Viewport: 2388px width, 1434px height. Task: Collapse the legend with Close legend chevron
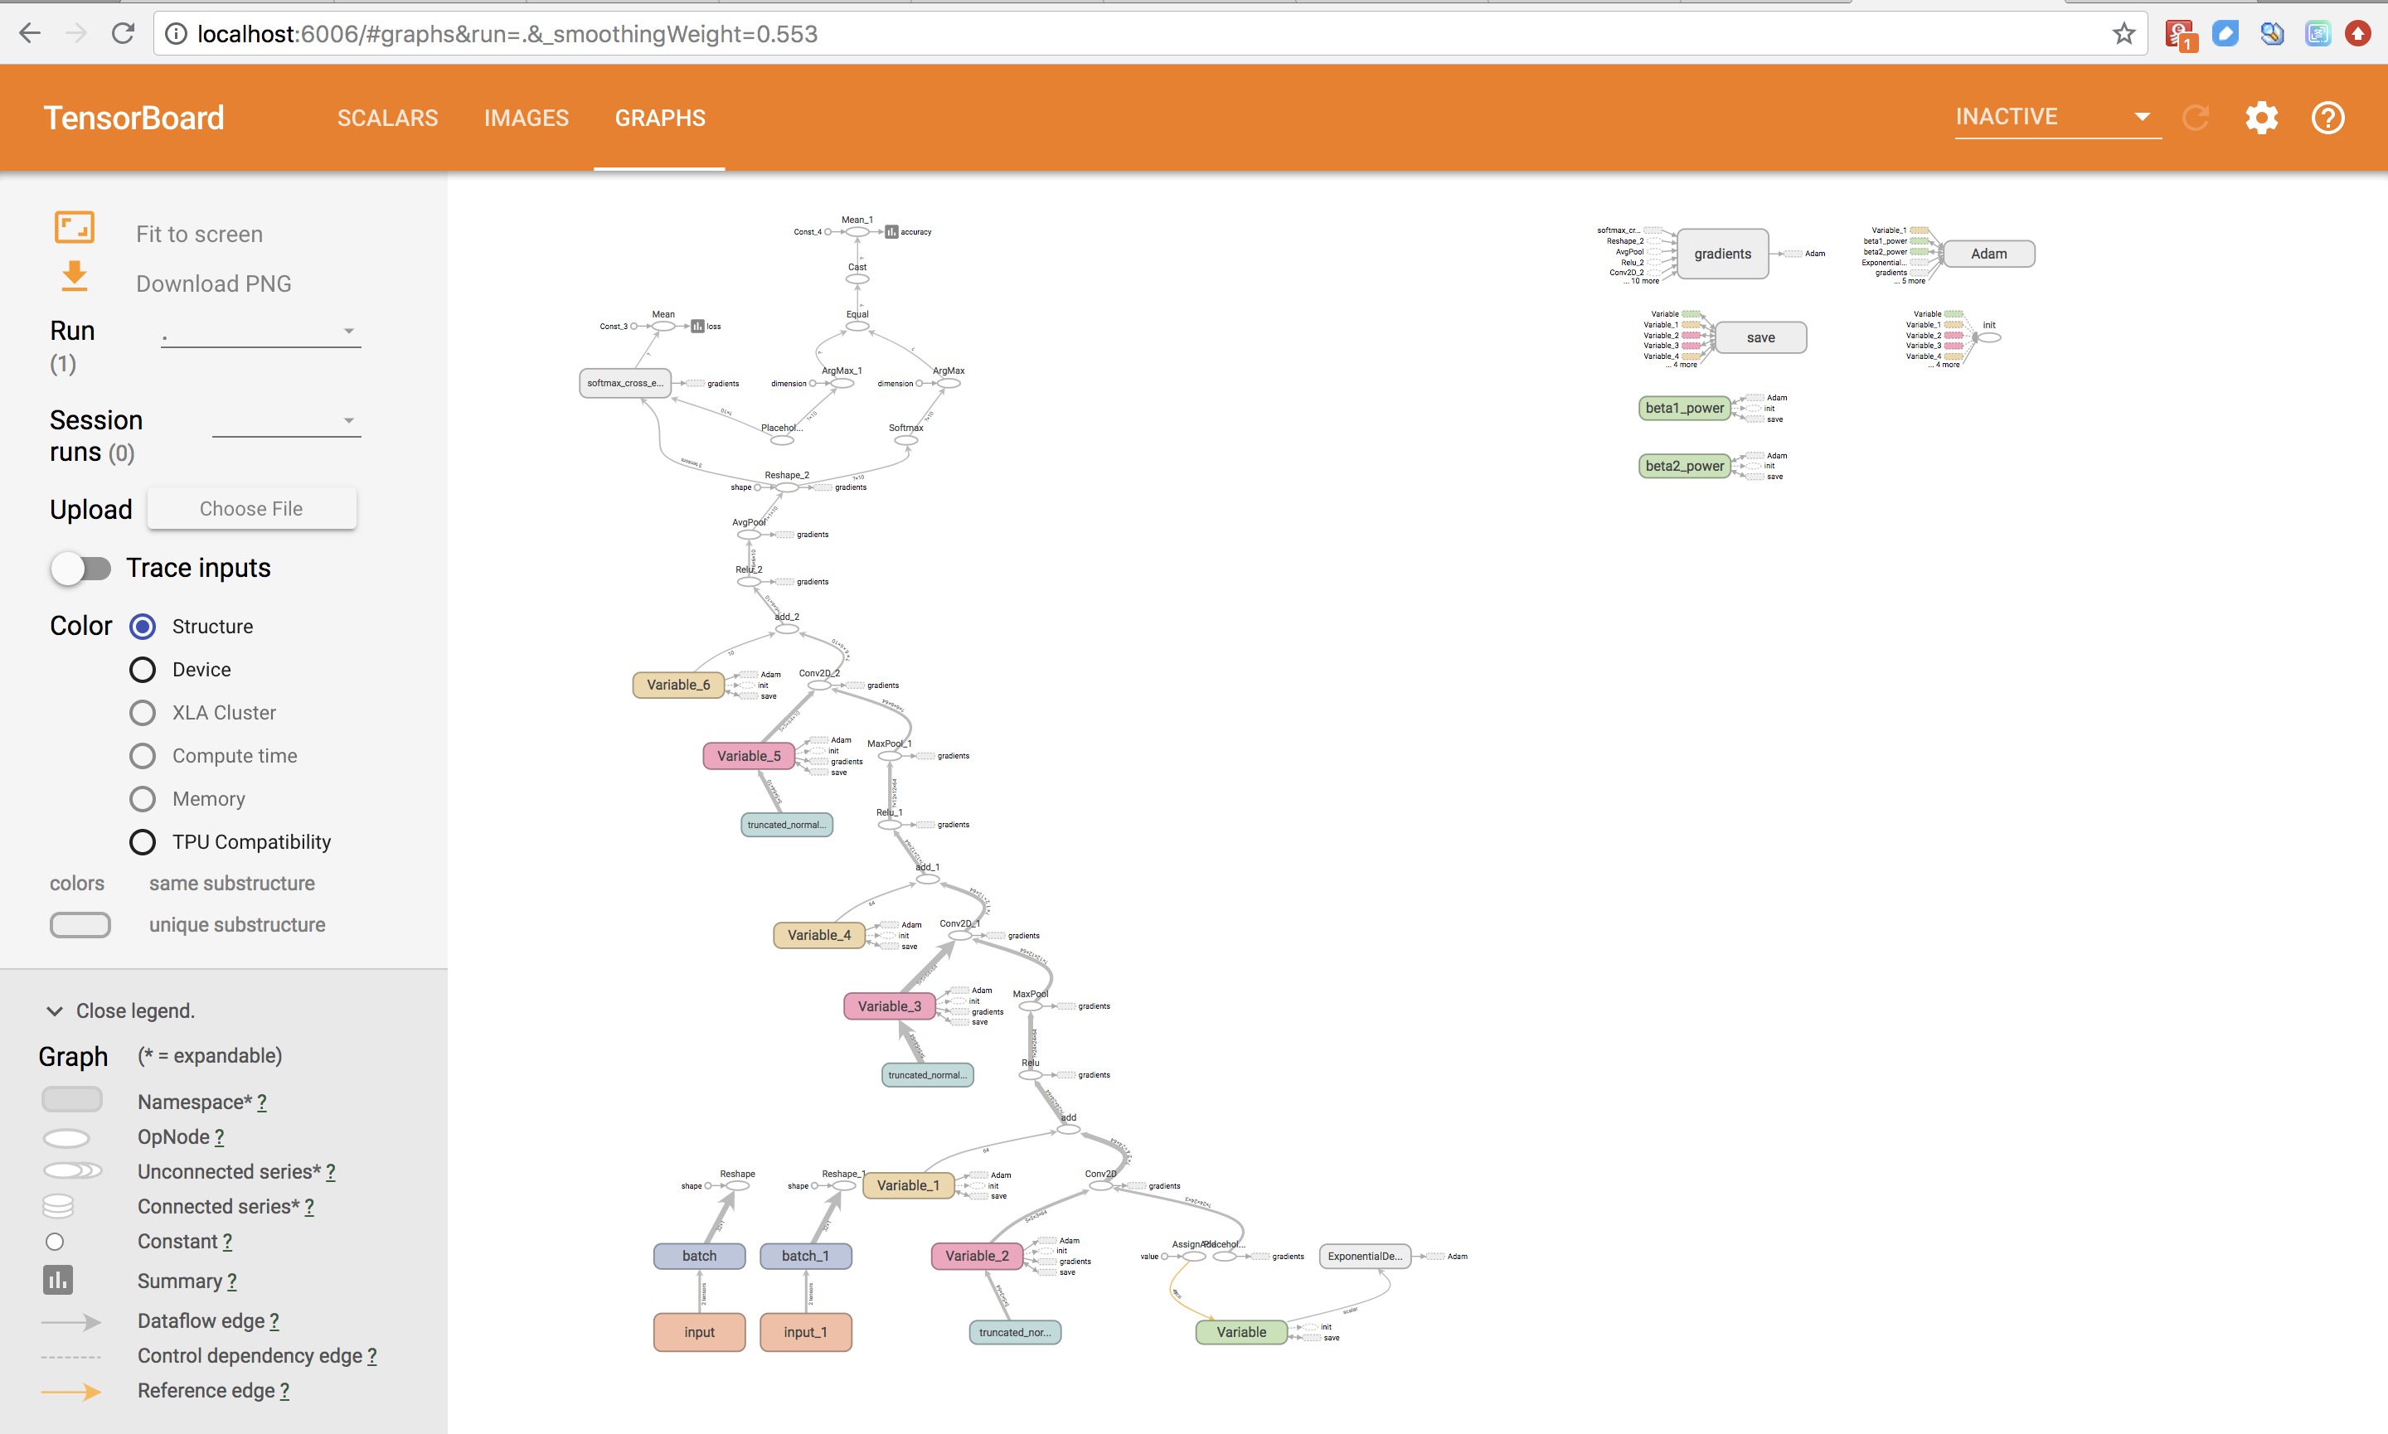click(54, 1010)
